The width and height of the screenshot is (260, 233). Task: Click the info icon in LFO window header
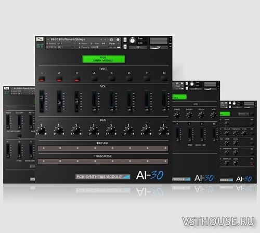coord(182,83)
